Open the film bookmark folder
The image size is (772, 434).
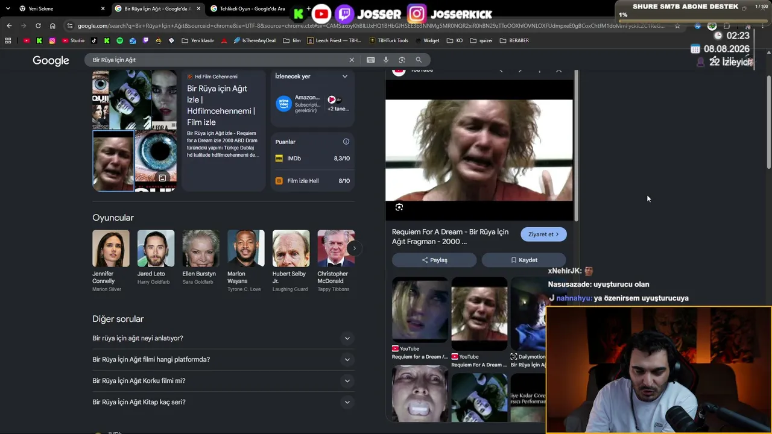[x=292, y=40]
